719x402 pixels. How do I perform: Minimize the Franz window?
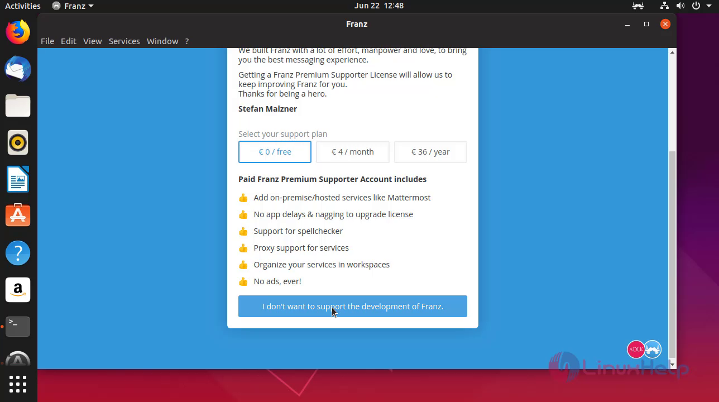[627, 24]
